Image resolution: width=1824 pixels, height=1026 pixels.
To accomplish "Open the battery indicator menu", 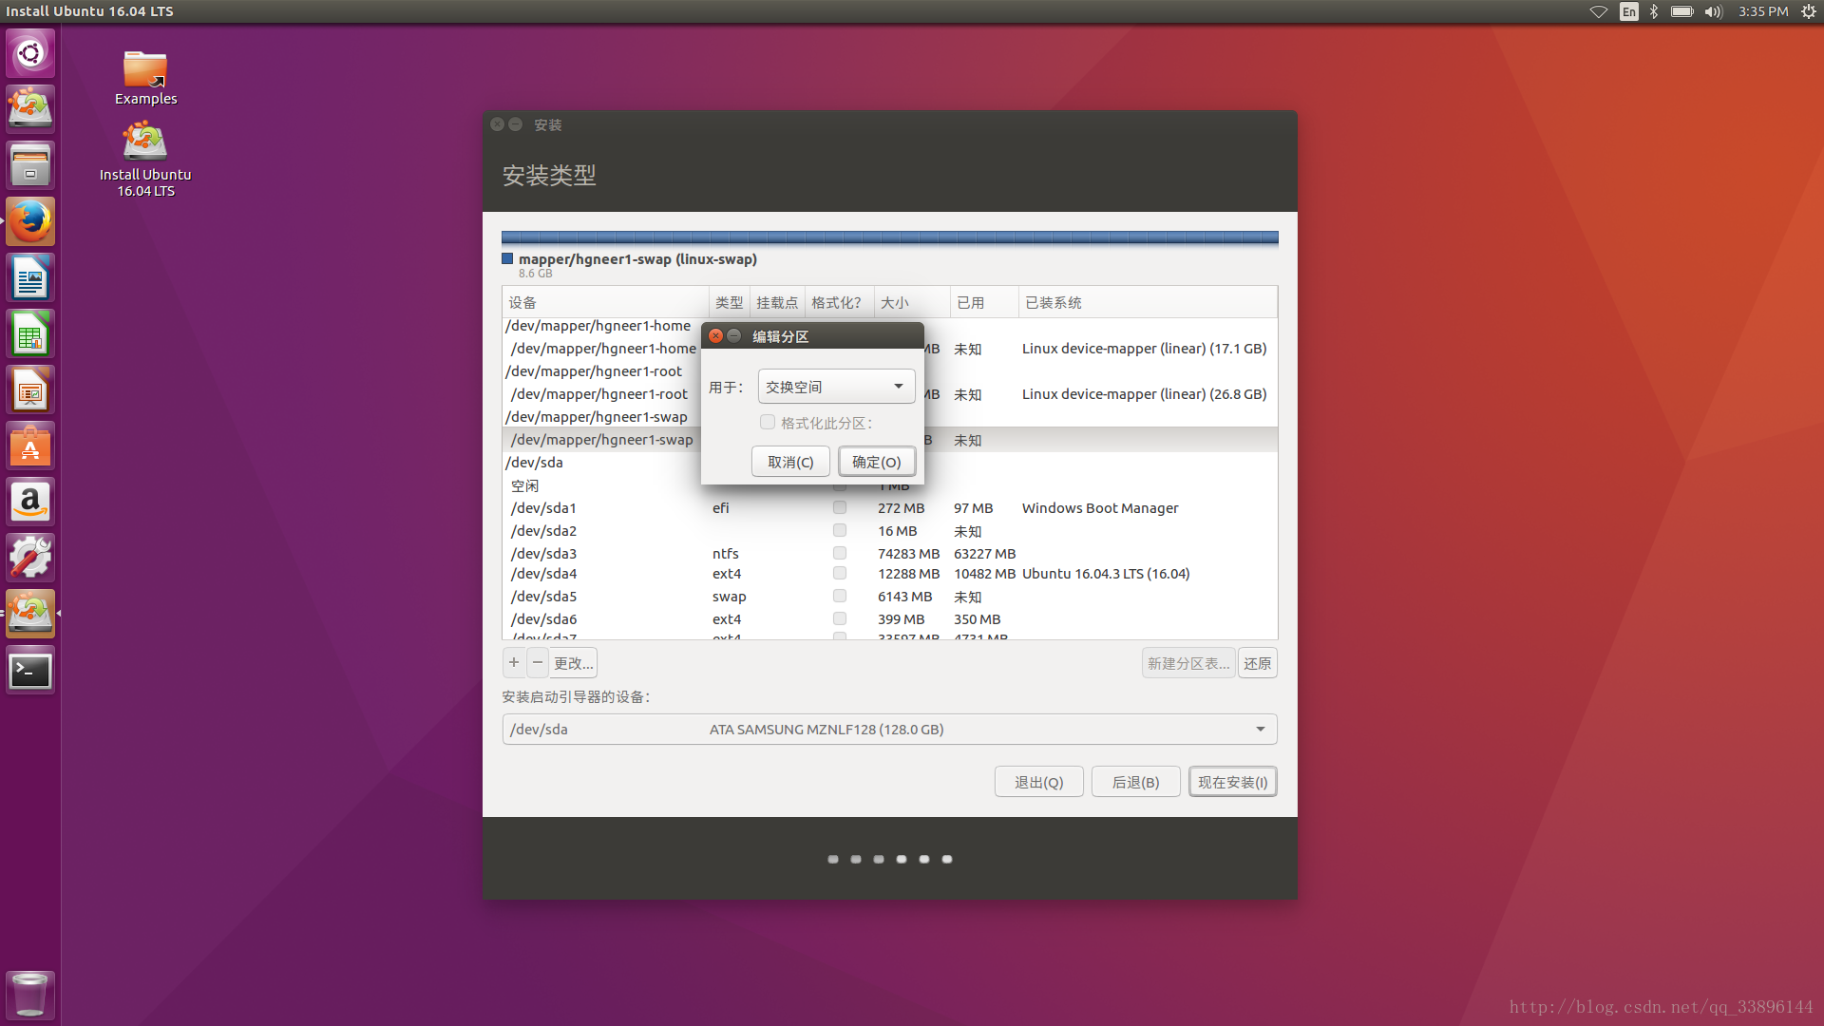I will [x=1682, y=11].
